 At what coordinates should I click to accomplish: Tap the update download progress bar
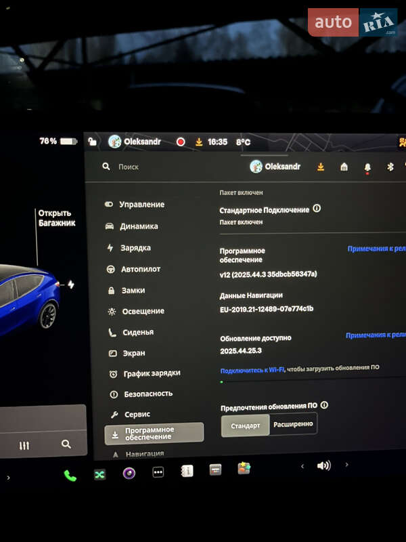tap(313, 380)
